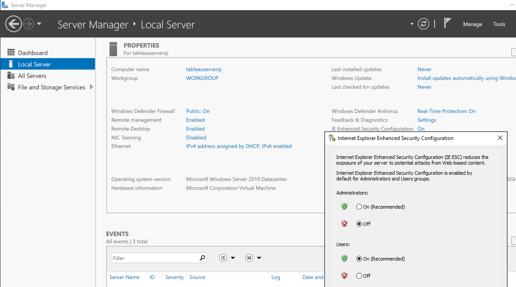Click IE Enhanced Security Configuration On link
This screenshot has height=287, width=516.
pos(421,129)
